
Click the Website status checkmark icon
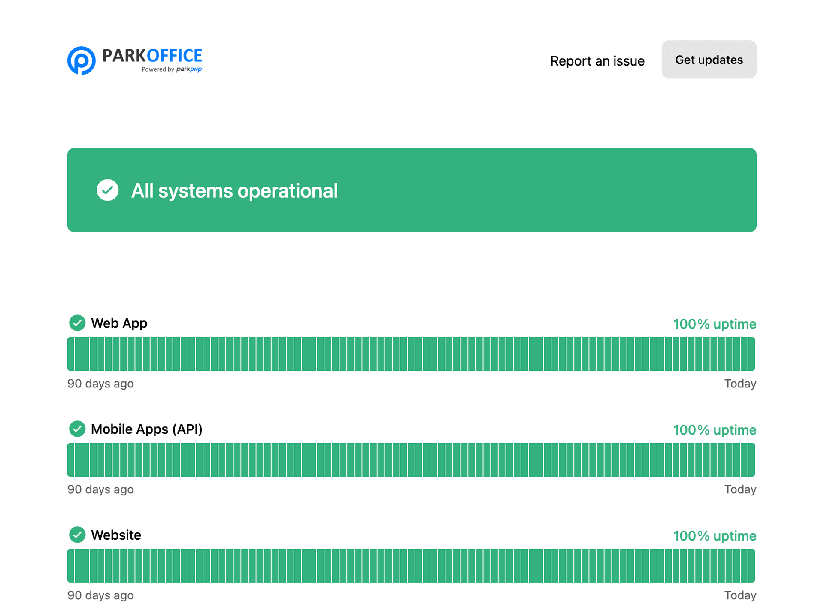pos(77,535)
